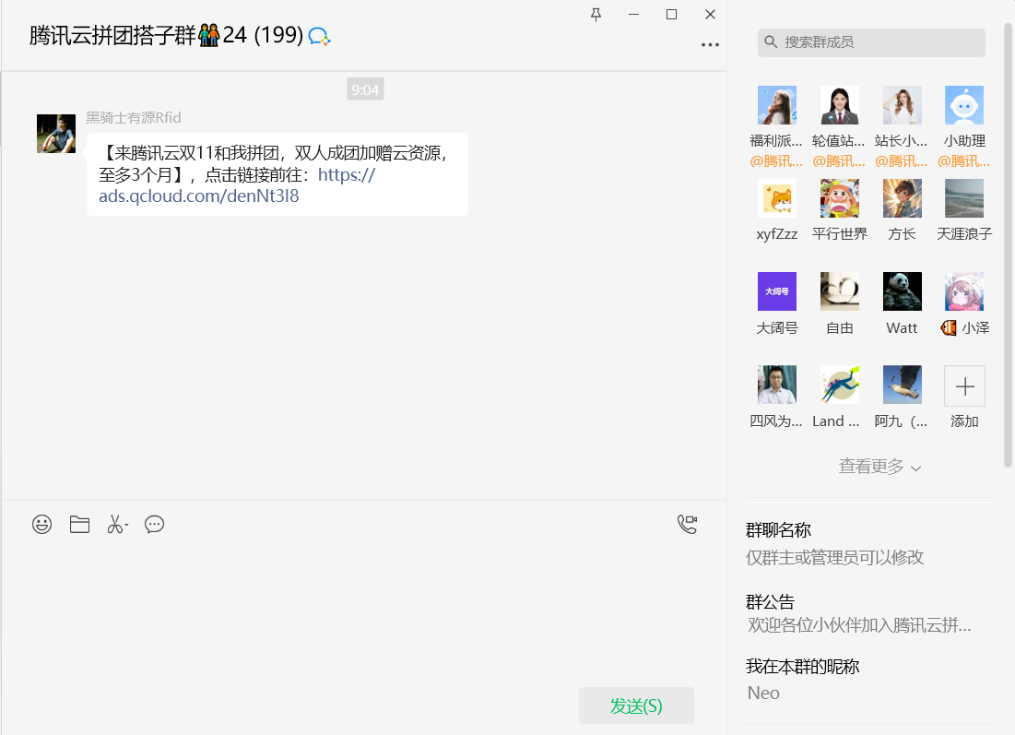The height and width of the screenshot is (735, 1015).
Task: Open Land member avatar
Action: click(x=840, y=385)
